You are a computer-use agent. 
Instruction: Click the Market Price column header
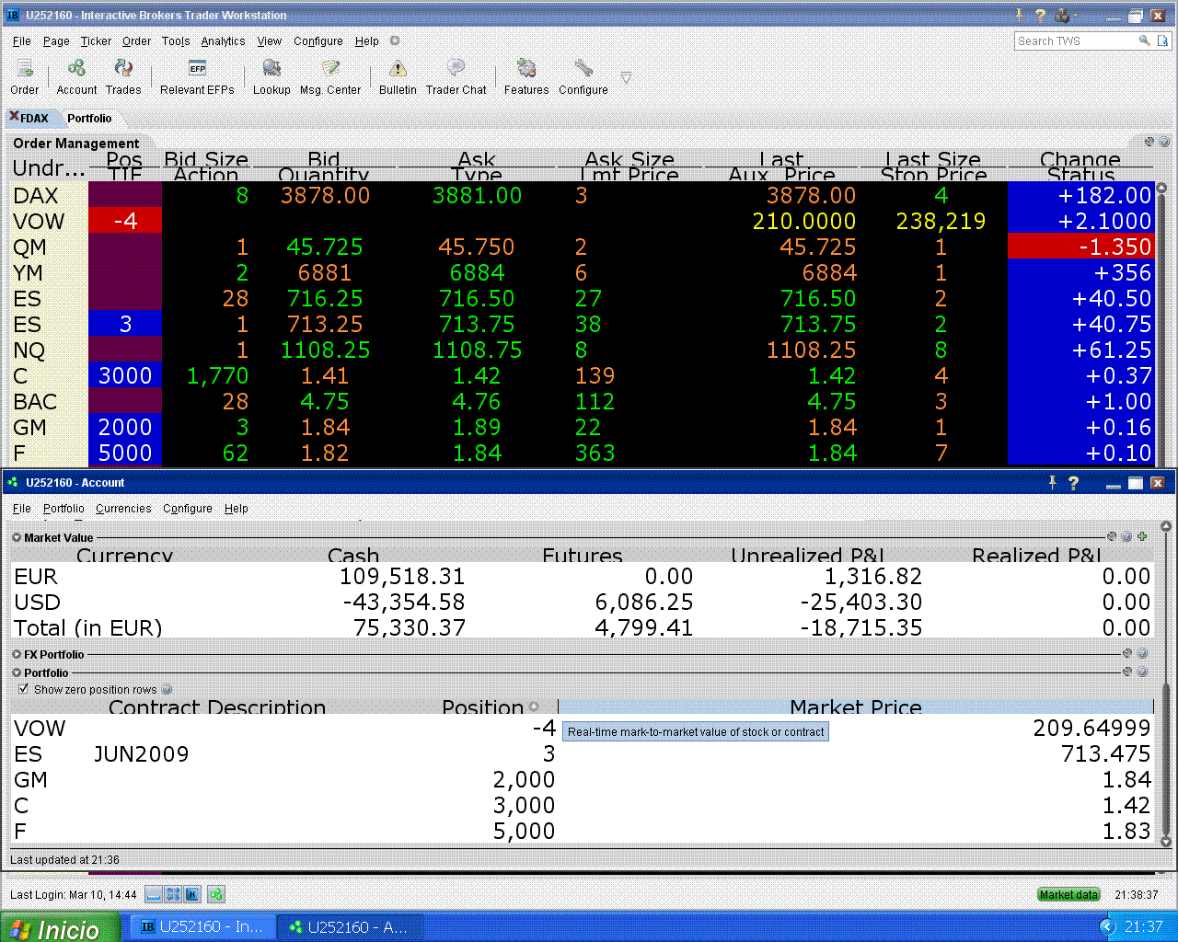[x=855, y=706]
